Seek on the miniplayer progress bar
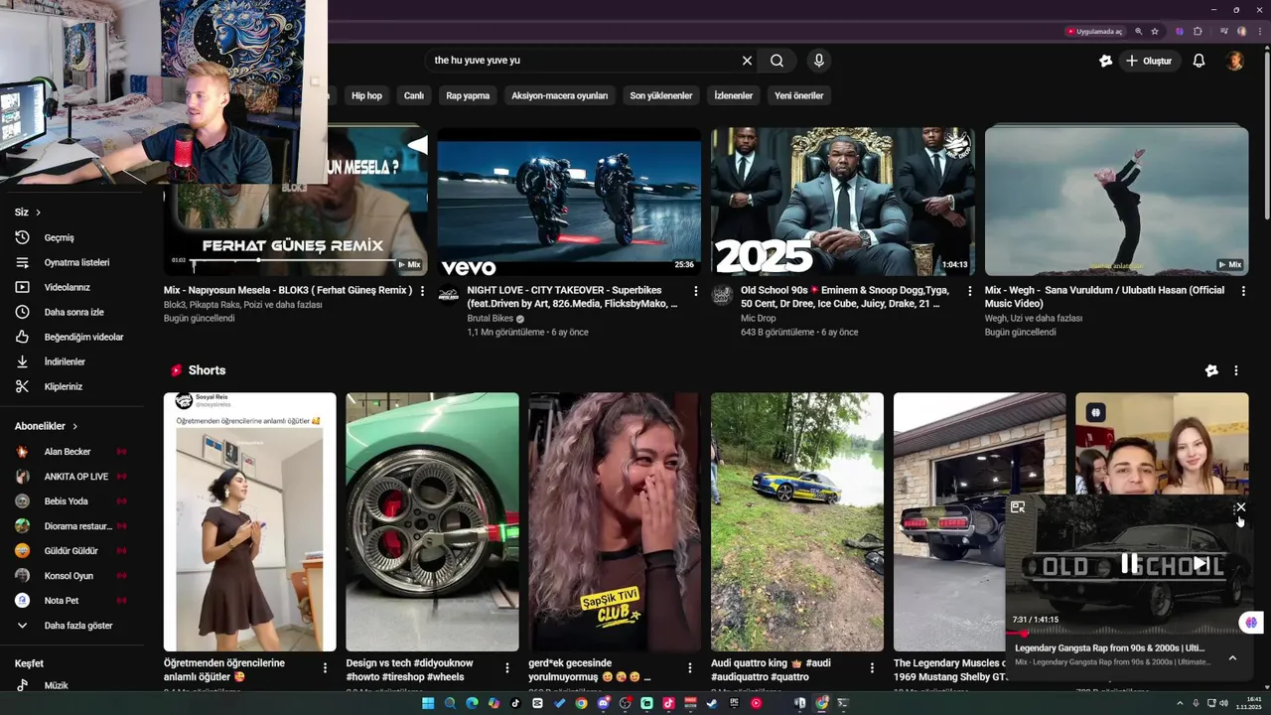This screenshot has width=1271, height=715. [1127, 633]
